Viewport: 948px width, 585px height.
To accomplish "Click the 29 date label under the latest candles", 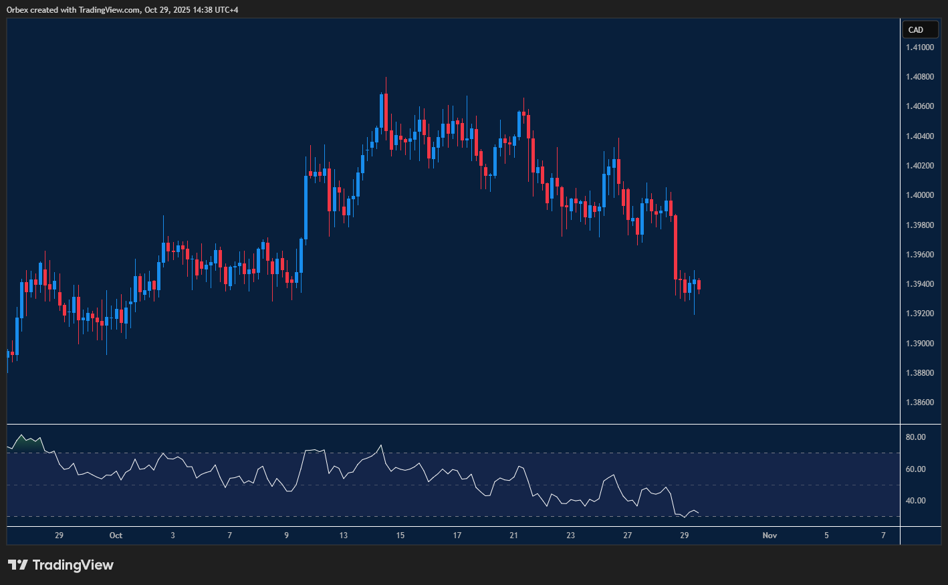I will point(683,536).
